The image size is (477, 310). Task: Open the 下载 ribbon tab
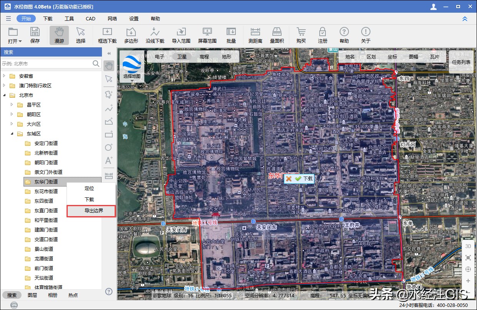pyautogui.click(x=48, y=18)
